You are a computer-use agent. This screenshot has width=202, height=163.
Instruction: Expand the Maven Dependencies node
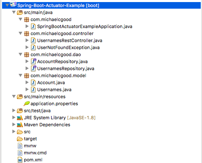click(14, 125)
